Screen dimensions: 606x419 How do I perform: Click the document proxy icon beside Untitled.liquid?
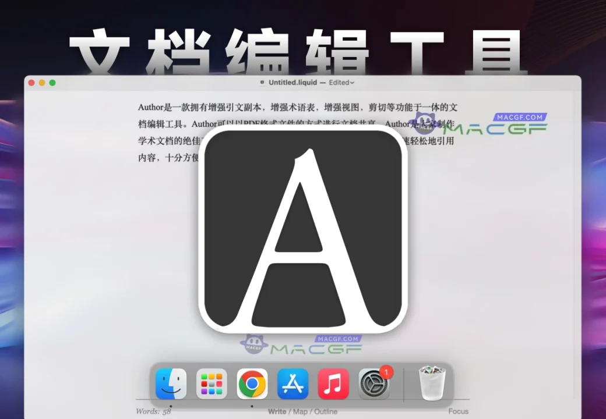coord(261,83)
